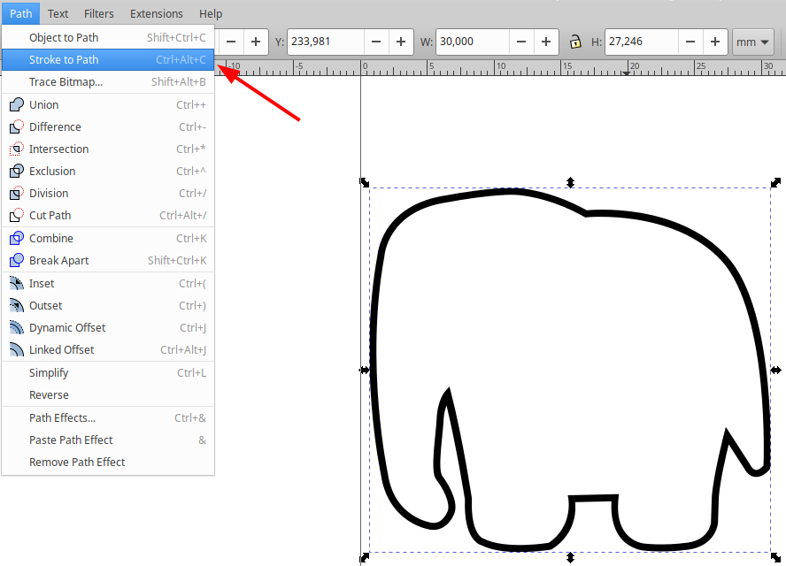
Task: Click the Division icon in Path menu
Action: tap(17, 193)
